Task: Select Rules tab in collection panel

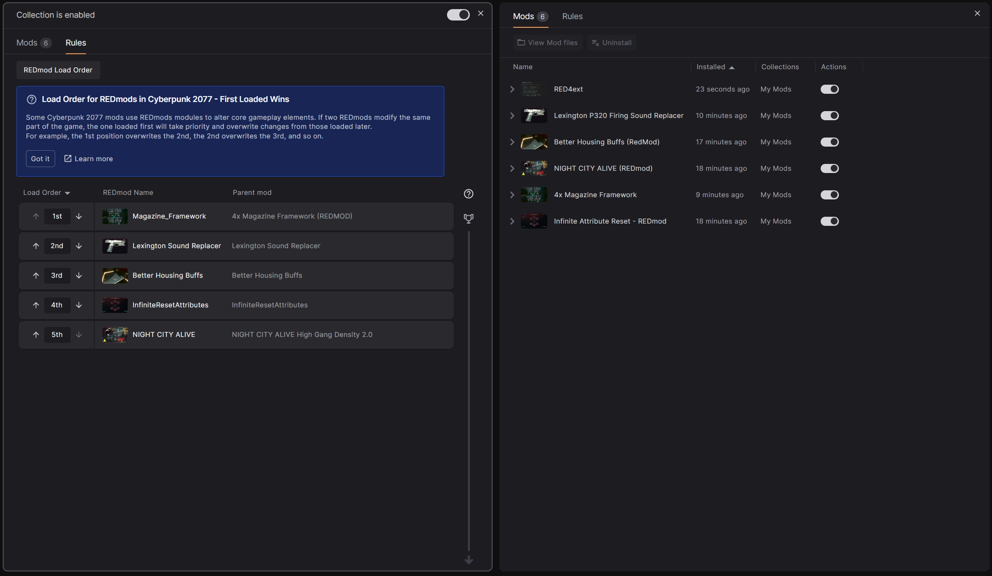Action: click(76, 43)
